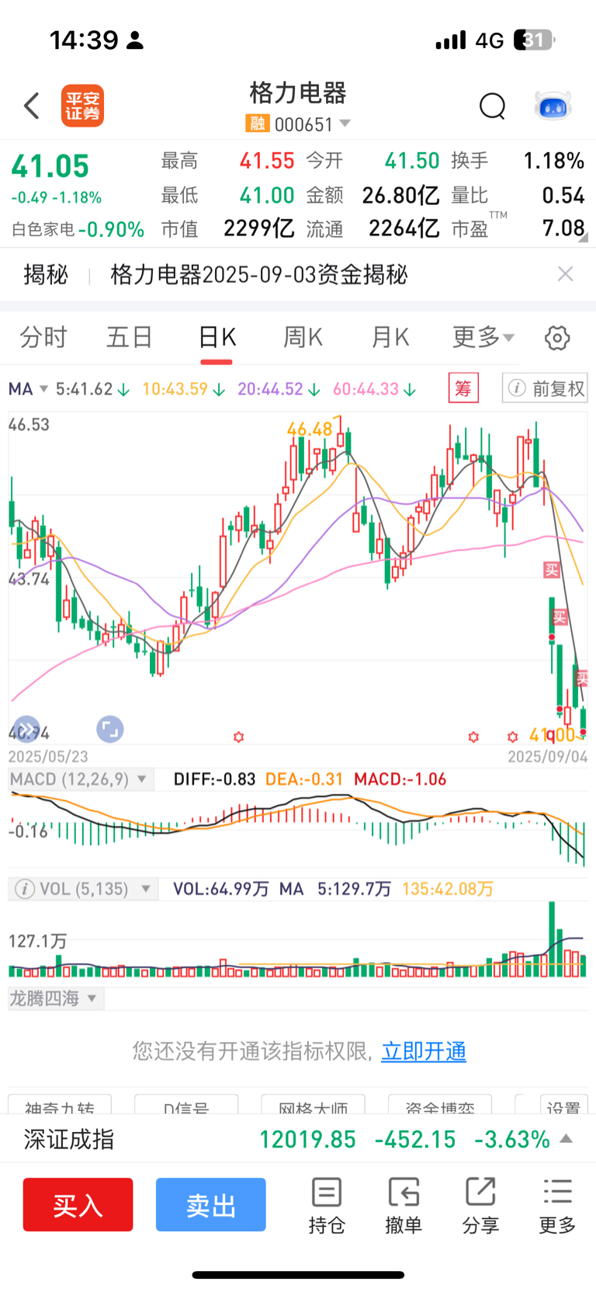The image size is (596, 1292).
Task: Open the 前复权 adjustment selector
Action: pyautogui.click(x=545, y=388)
